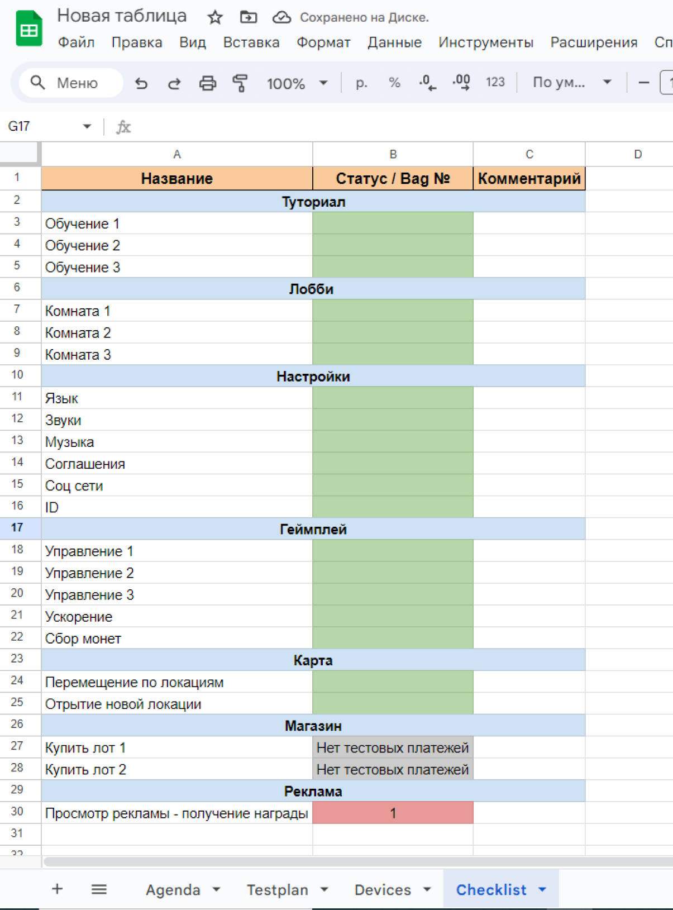Open the Checklist tab dropdown arrow
The image size is (673, 910).
pyautogui.click(x=542, y=889)
